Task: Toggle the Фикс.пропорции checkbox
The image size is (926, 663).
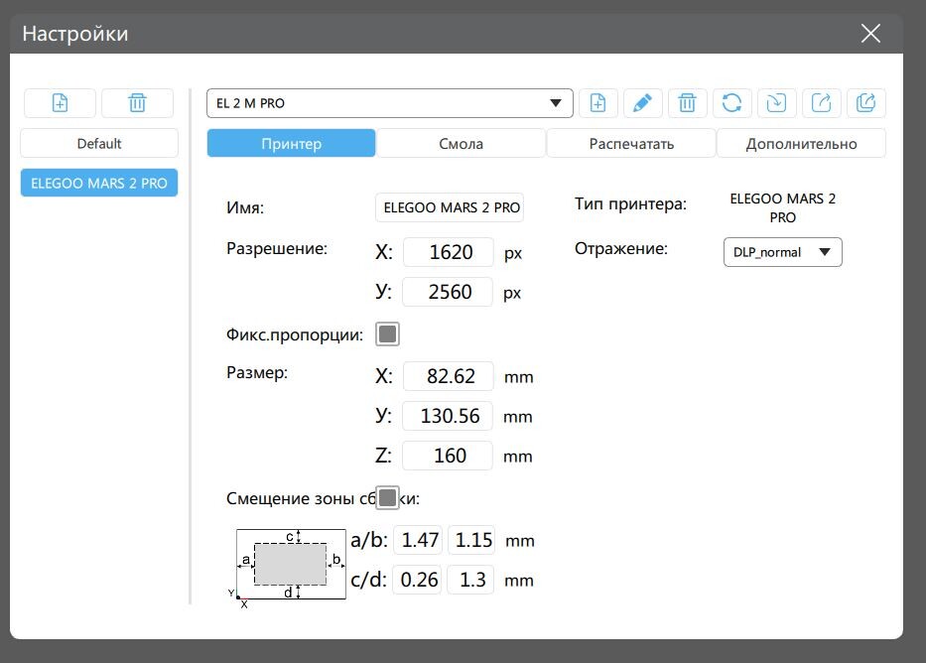Action: point(387,334)
